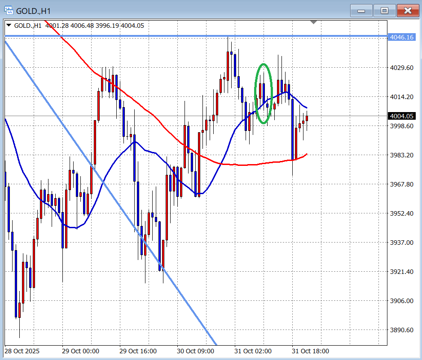Maximize the GOLD.,H1 chart window
The image size is (422, 360).
pyautogui.click(x=384, y=10)
